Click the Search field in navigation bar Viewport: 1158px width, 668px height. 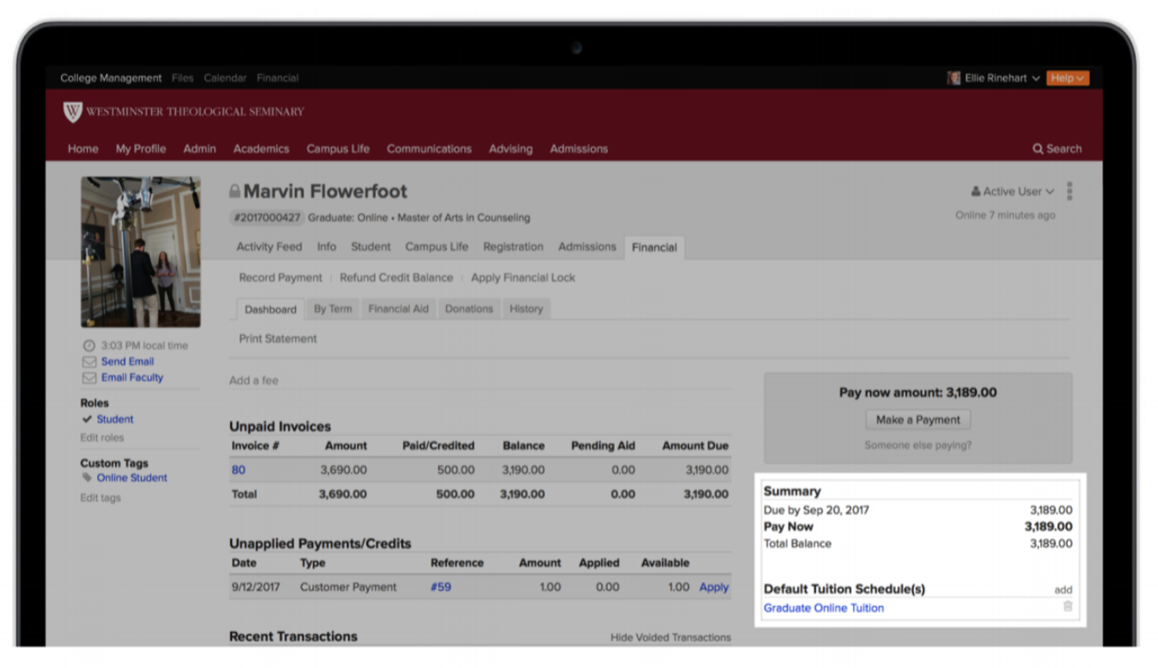tap(1057, 149)
